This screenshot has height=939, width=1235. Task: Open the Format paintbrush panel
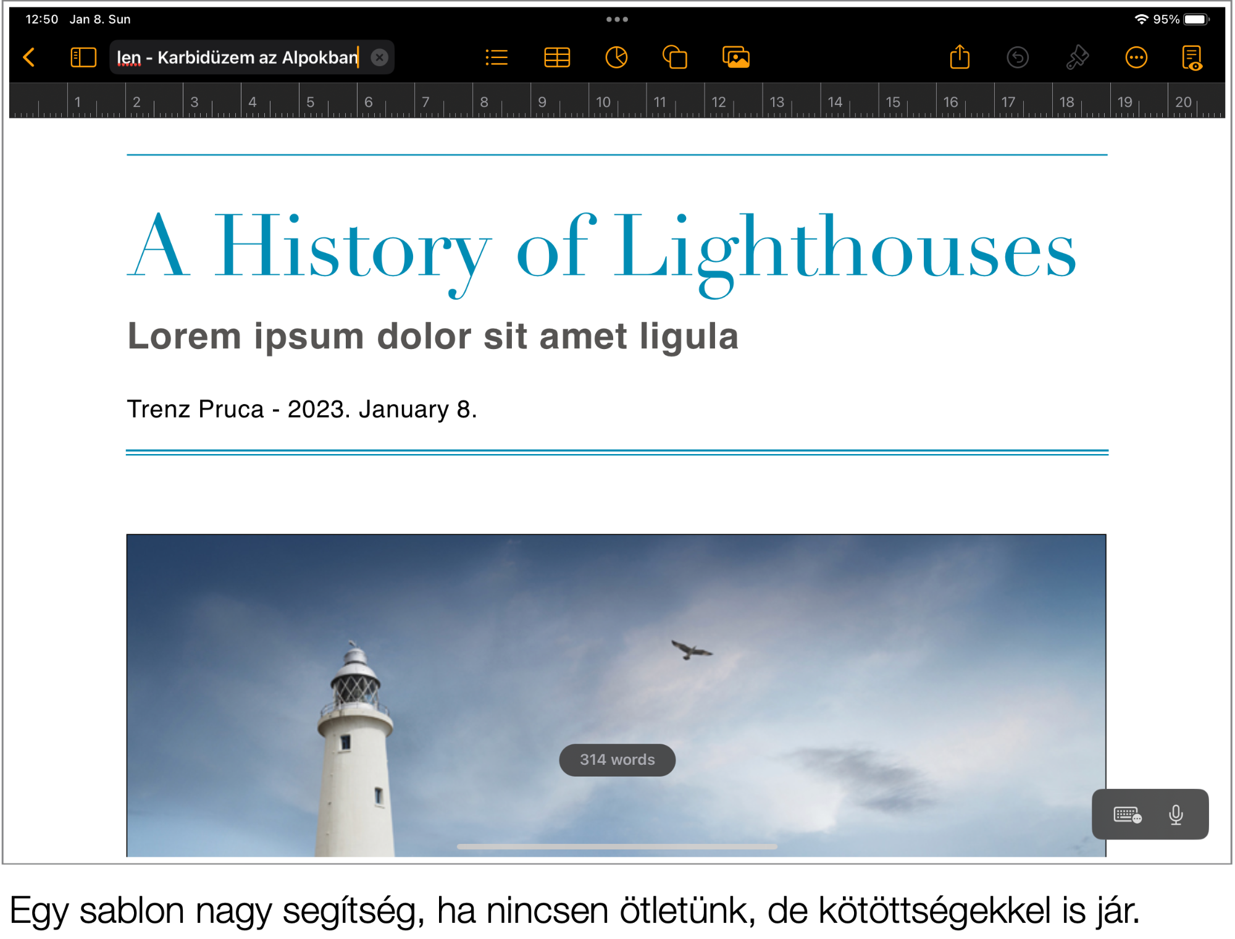click(1077, 57)
